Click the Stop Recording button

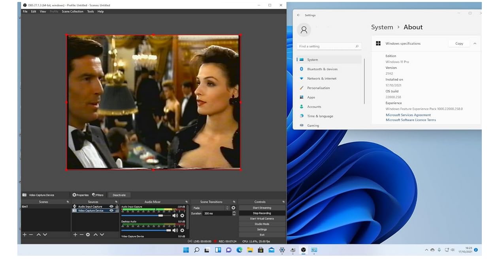pos(262,213)
